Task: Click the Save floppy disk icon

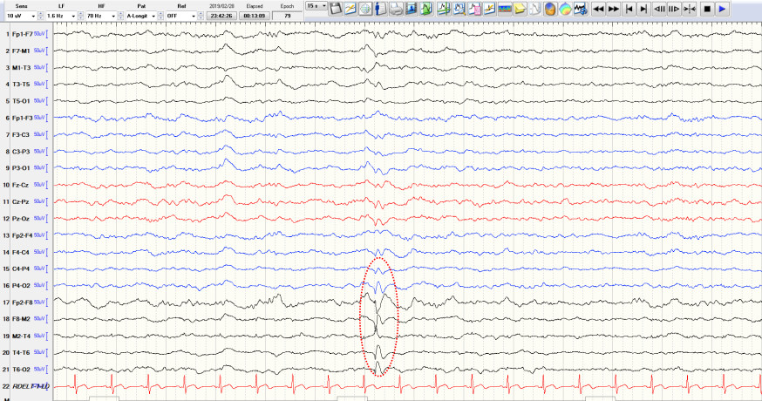Action: pyautogui.click(x=336, y=8)
